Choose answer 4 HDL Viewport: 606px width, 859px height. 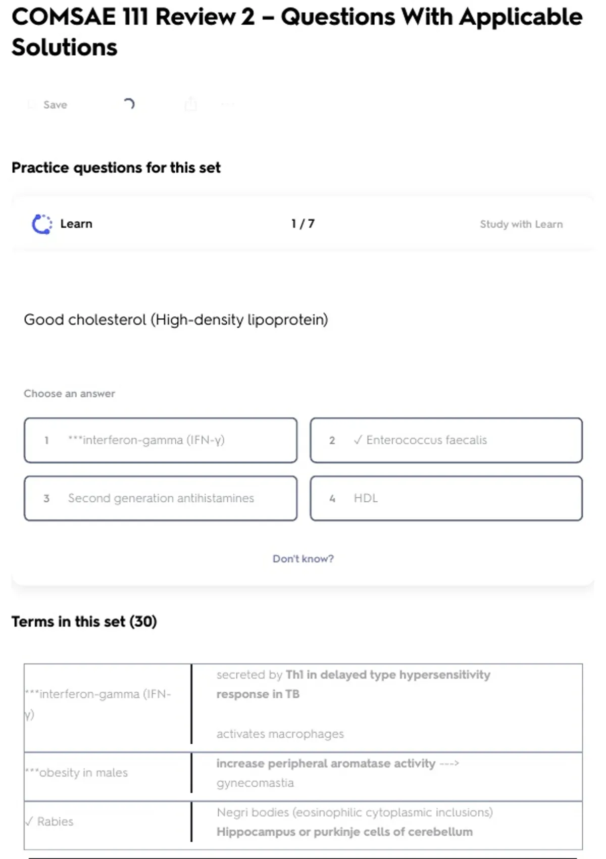pyautogui.click(x=446, y=498)
